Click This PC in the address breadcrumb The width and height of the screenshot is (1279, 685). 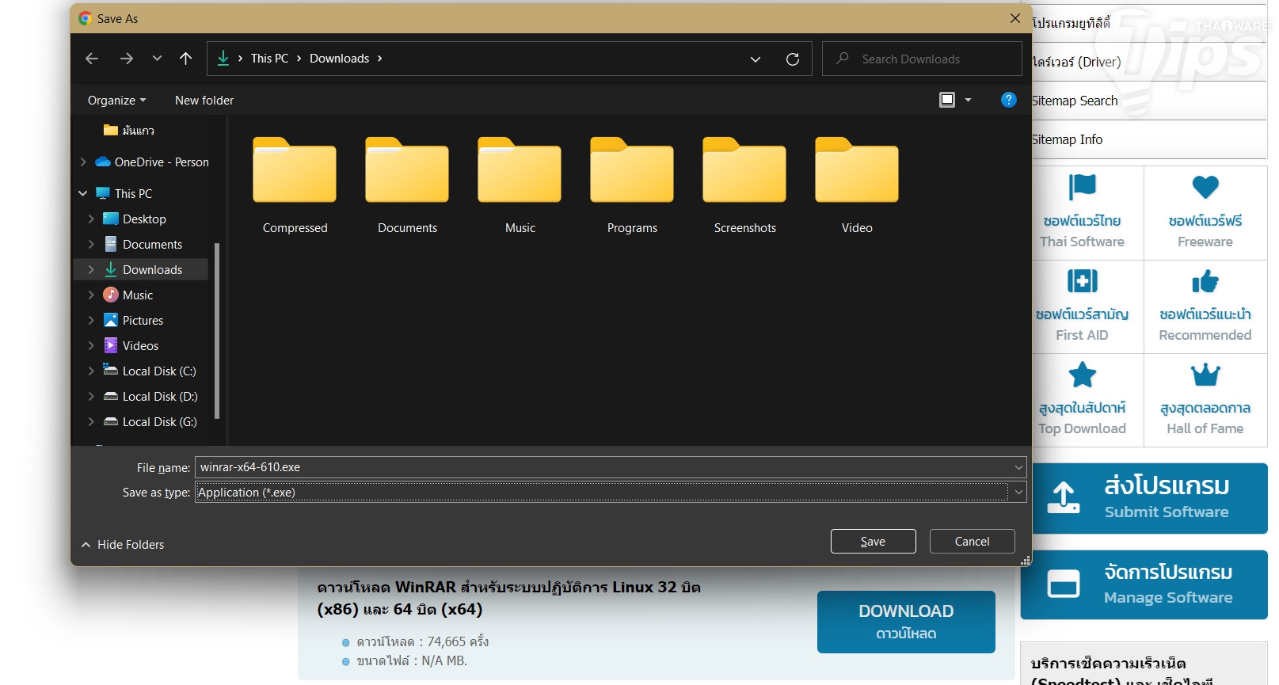(x=269, y=59)
